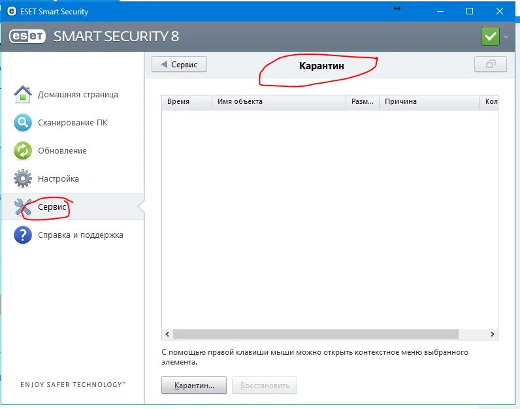Viewport: 520px width, 409px height.
Task: Close the ESET Smart Security window
Action: (x=500, y=11)
